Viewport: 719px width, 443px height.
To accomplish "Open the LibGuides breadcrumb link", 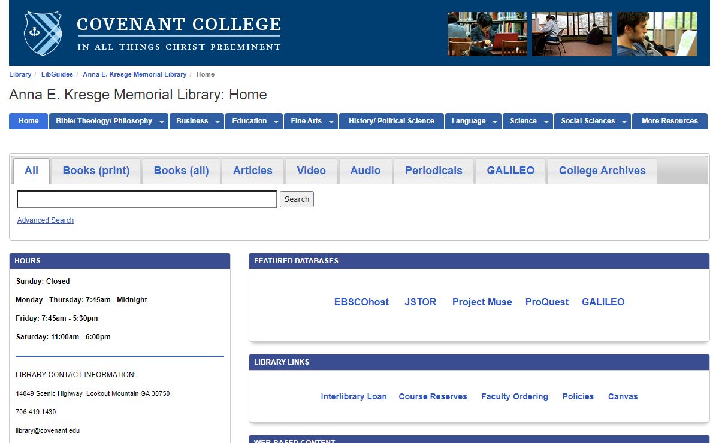I will [57, 74].
